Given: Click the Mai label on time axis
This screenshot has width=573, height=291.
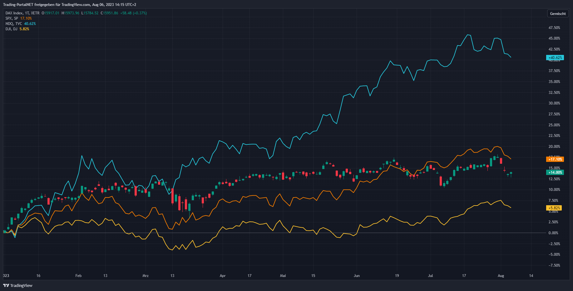Looking at the screenshot, I should click(x=283, y=276).
